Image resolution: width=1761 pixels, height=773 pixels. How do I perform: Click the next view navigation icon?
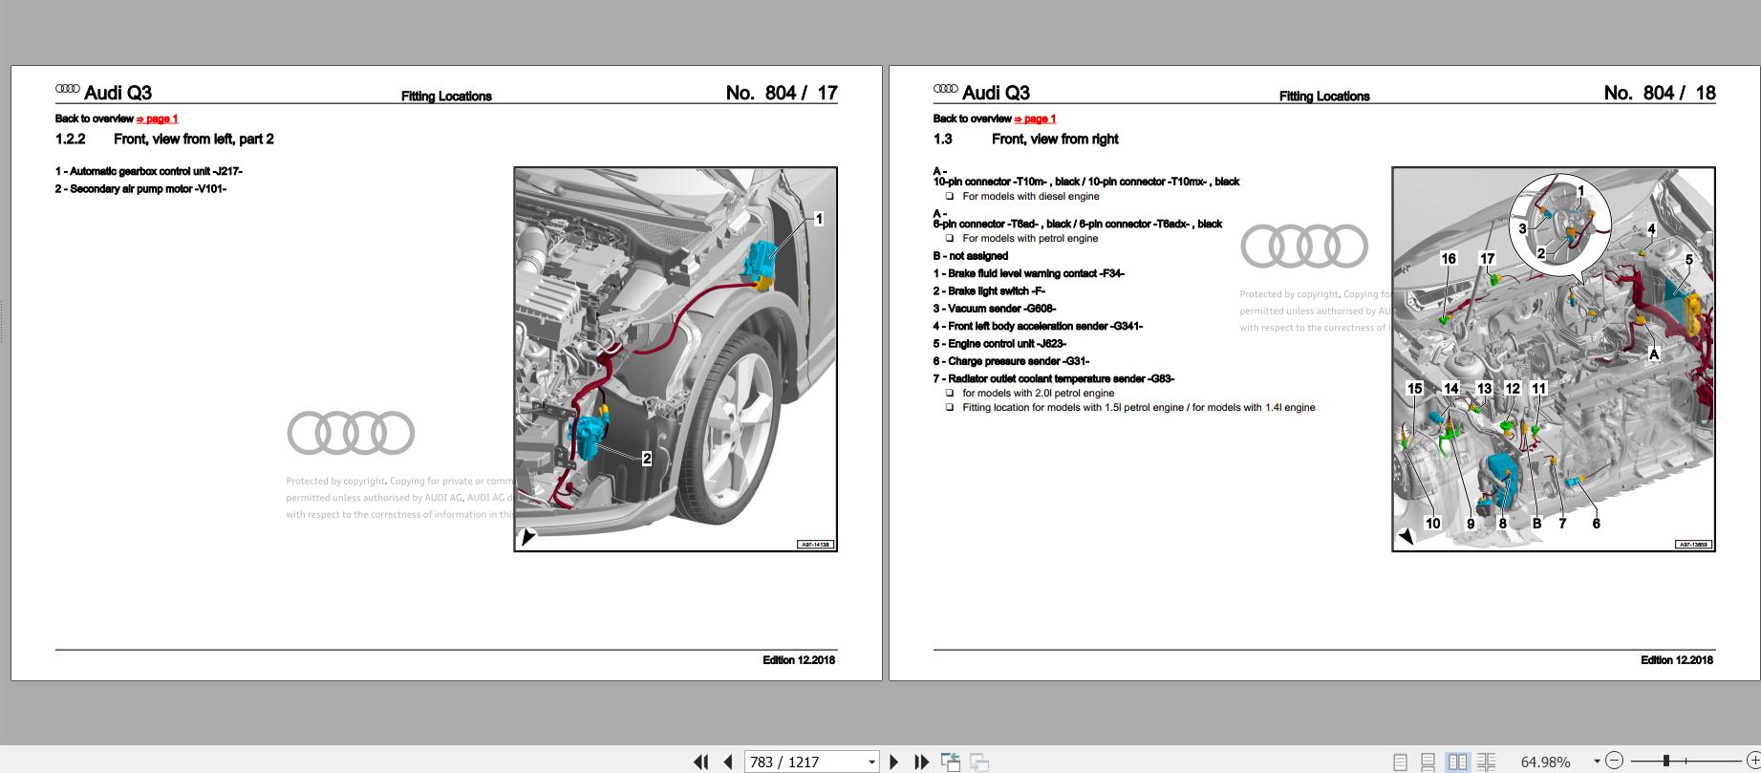979,762
